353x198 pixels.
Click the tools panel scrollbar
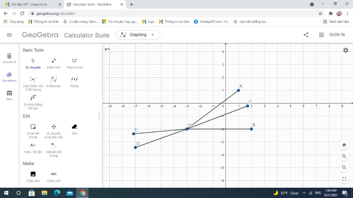pos(99,115)
